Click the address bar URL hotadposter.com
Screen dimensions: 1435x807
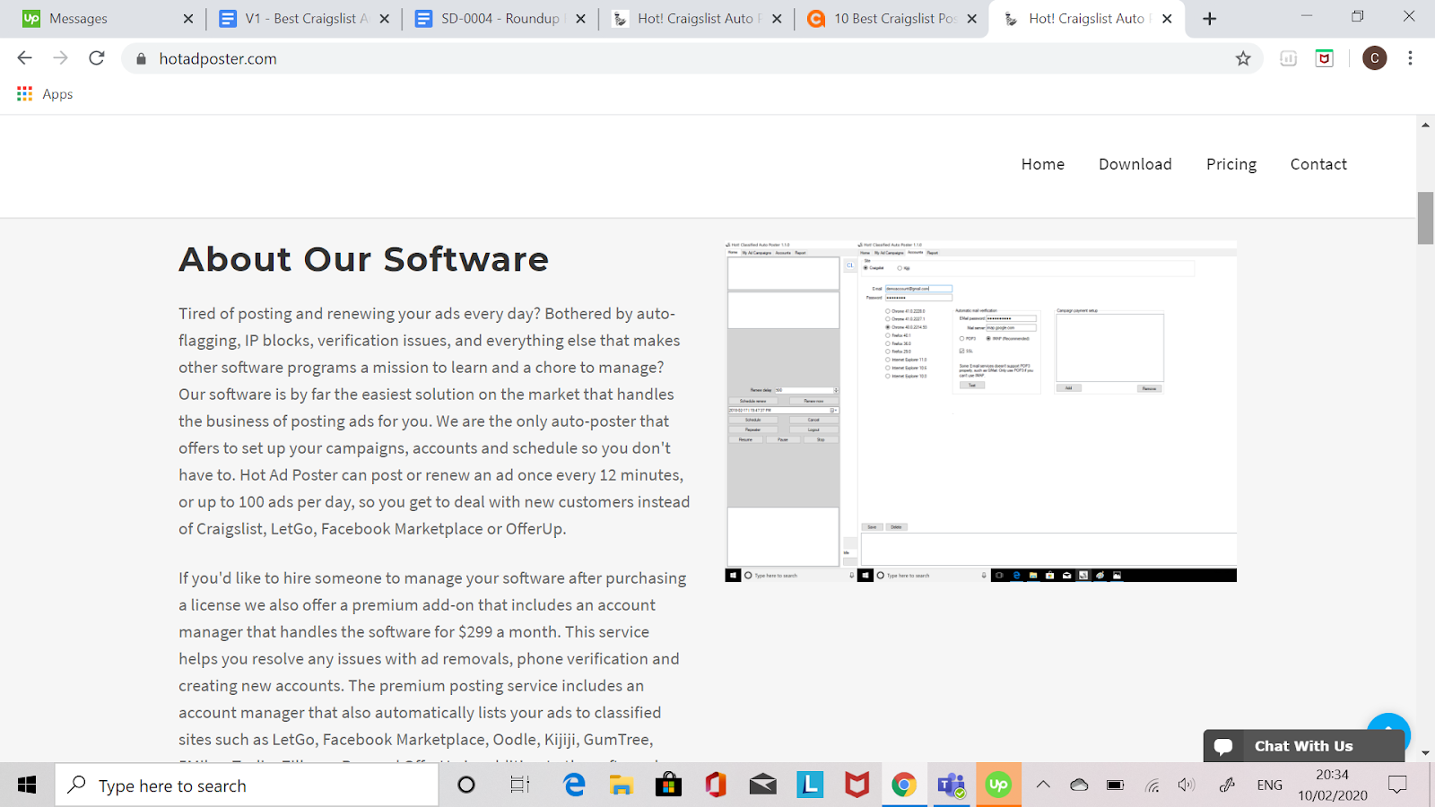(x=218, y=59)
